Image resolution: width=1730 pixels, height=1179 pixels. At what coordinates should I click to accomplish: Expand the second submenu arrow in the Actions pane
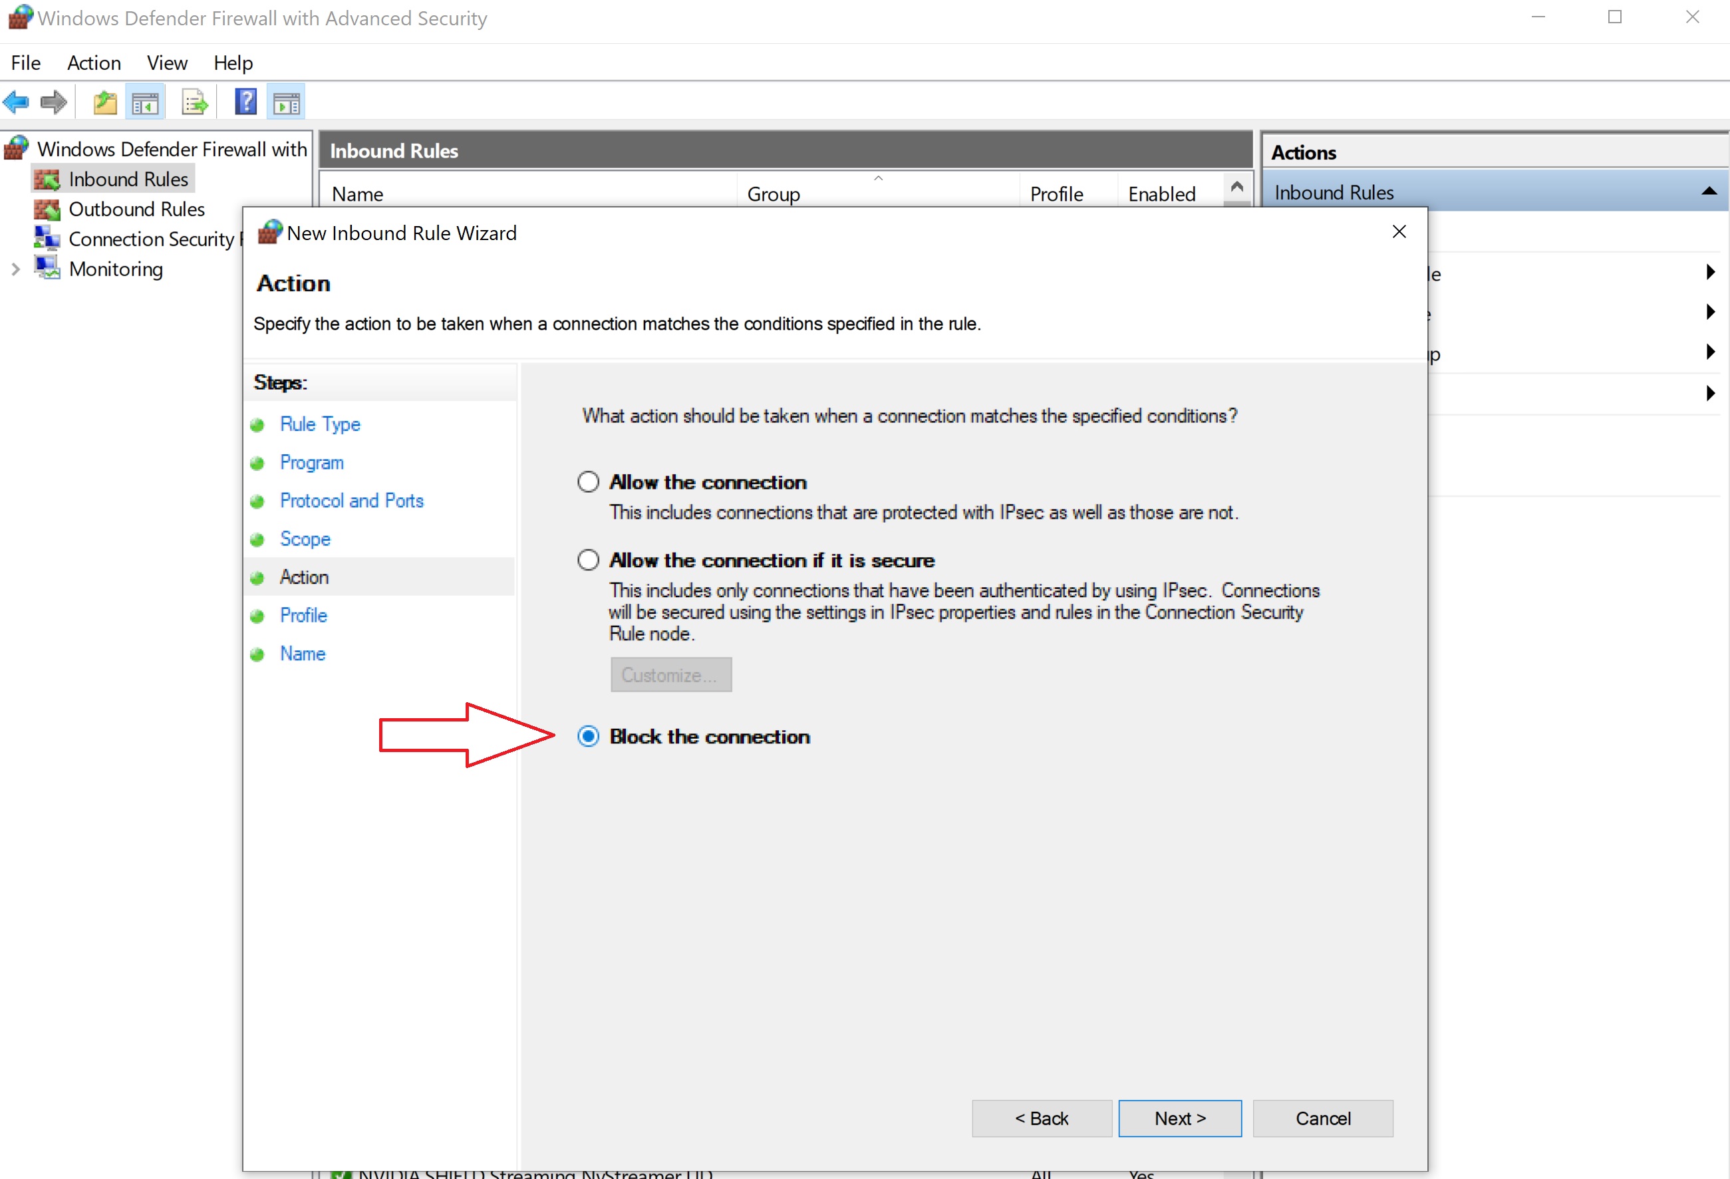(x=1711, y=312)
